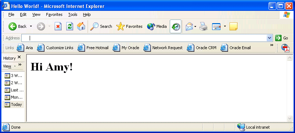Open the Mail button dropdown arrow

point(195,26)
